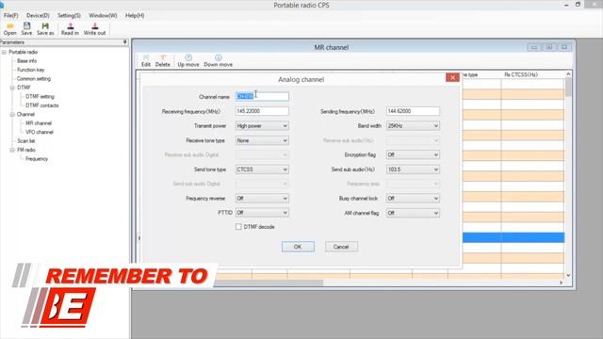Click the Sending frequency(MHz) field
This screenshot has height=339, width=603.
(413, 111)
